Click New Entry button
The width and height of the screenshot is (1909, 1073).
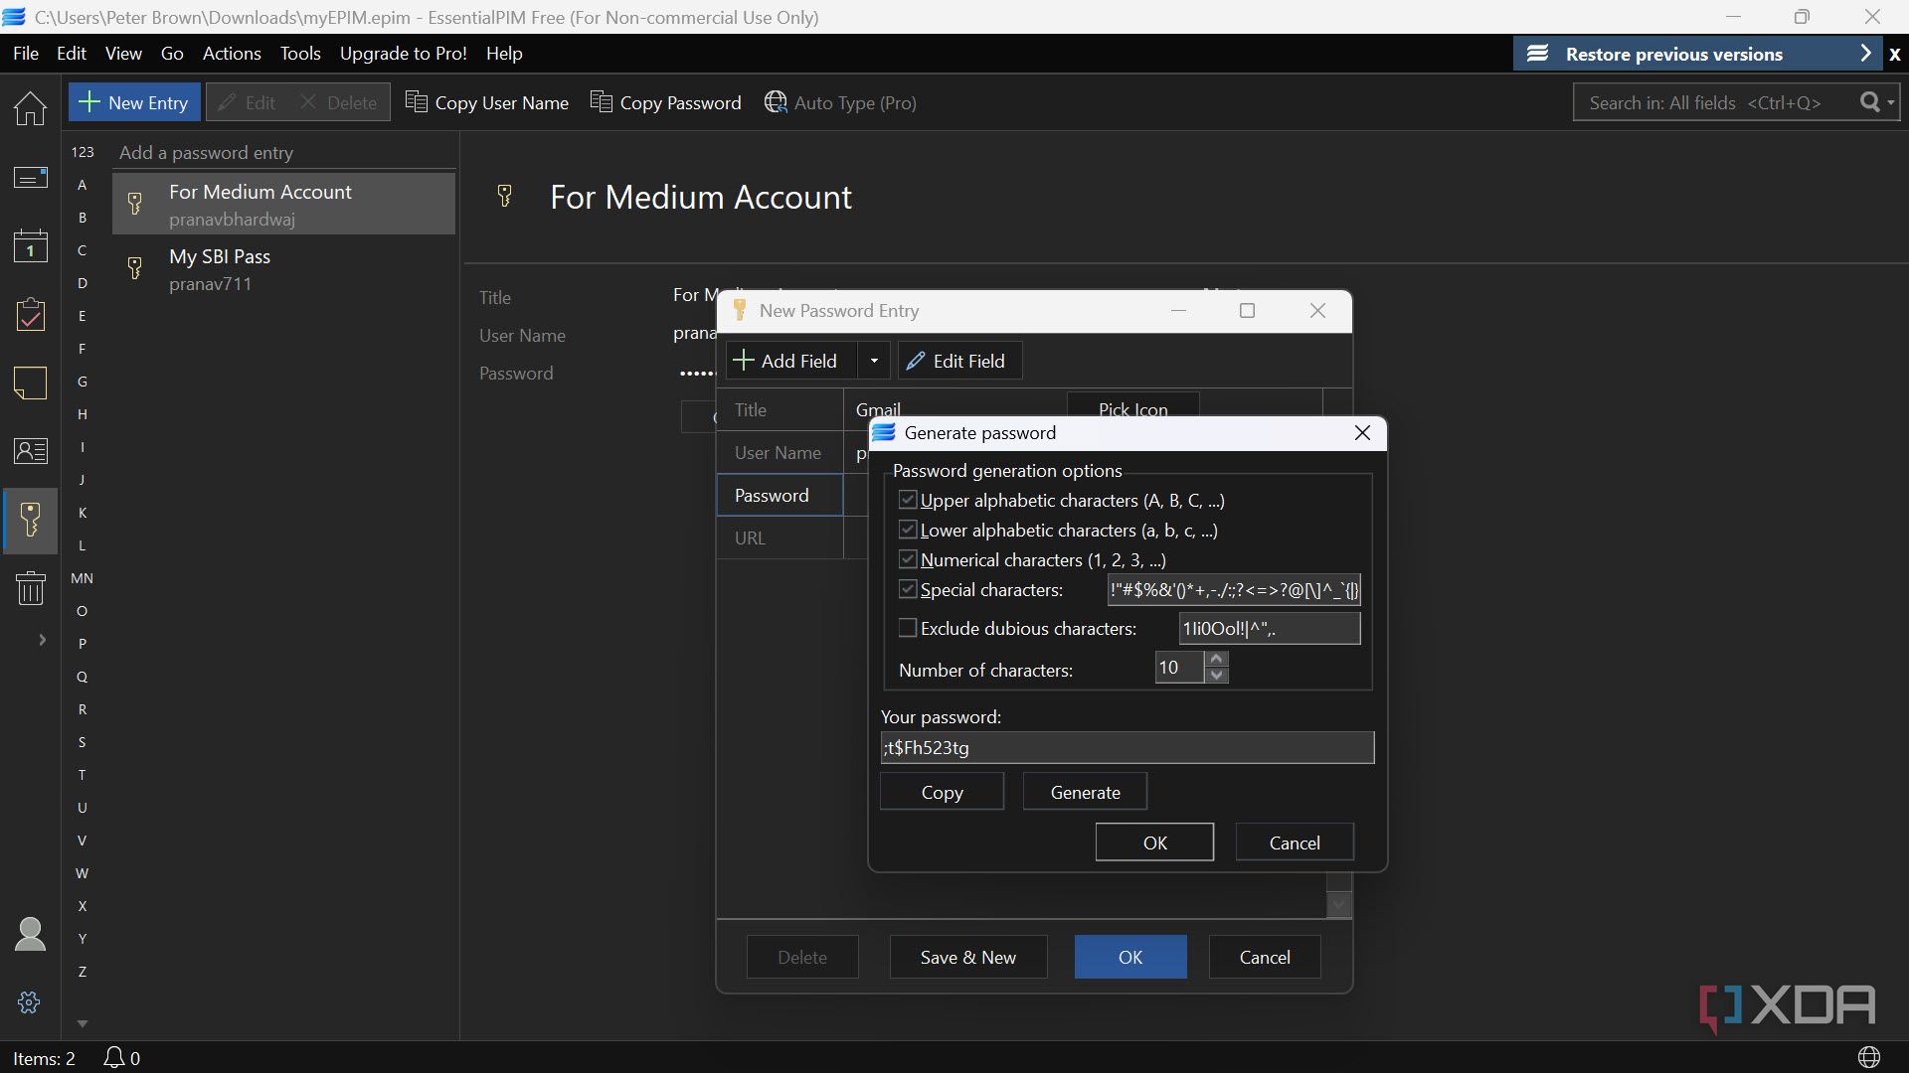click(133, 102)
